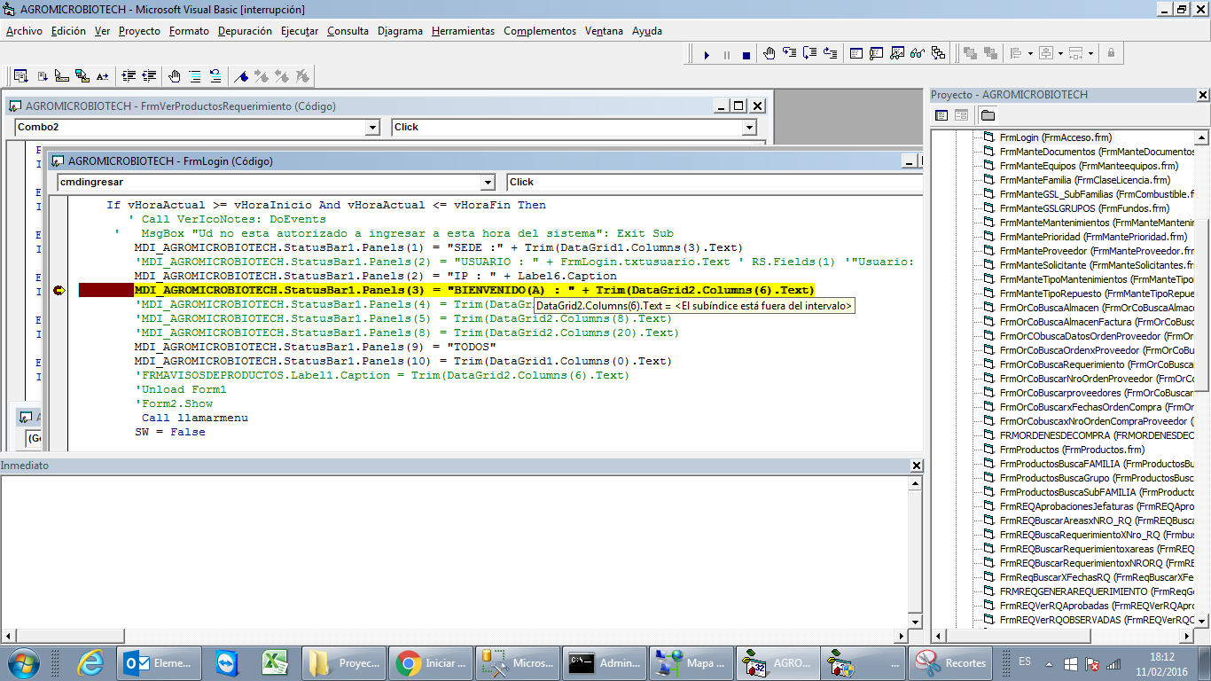Viewport: 1211px width, 681px height.
Task: Click the 'Call llamarmenu' code line
Action: (x=195, y=418)
